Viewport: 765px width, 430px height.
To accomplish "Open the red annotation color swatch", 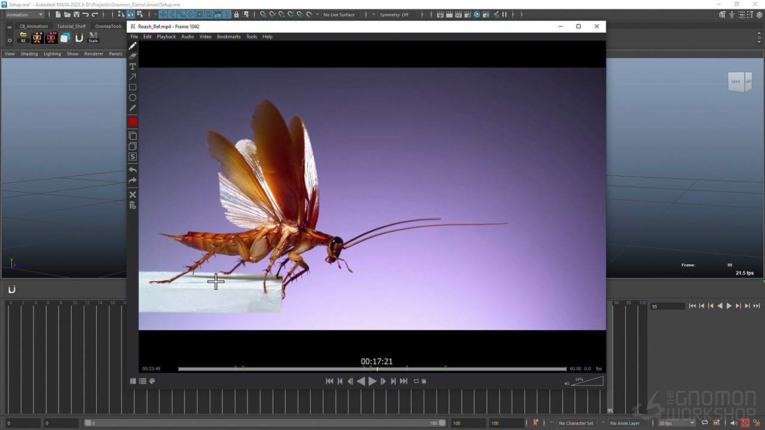I will click(133, 122).
